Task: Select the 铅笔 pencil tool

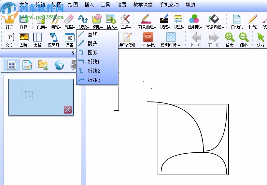Action: click(x=253, y=22)
